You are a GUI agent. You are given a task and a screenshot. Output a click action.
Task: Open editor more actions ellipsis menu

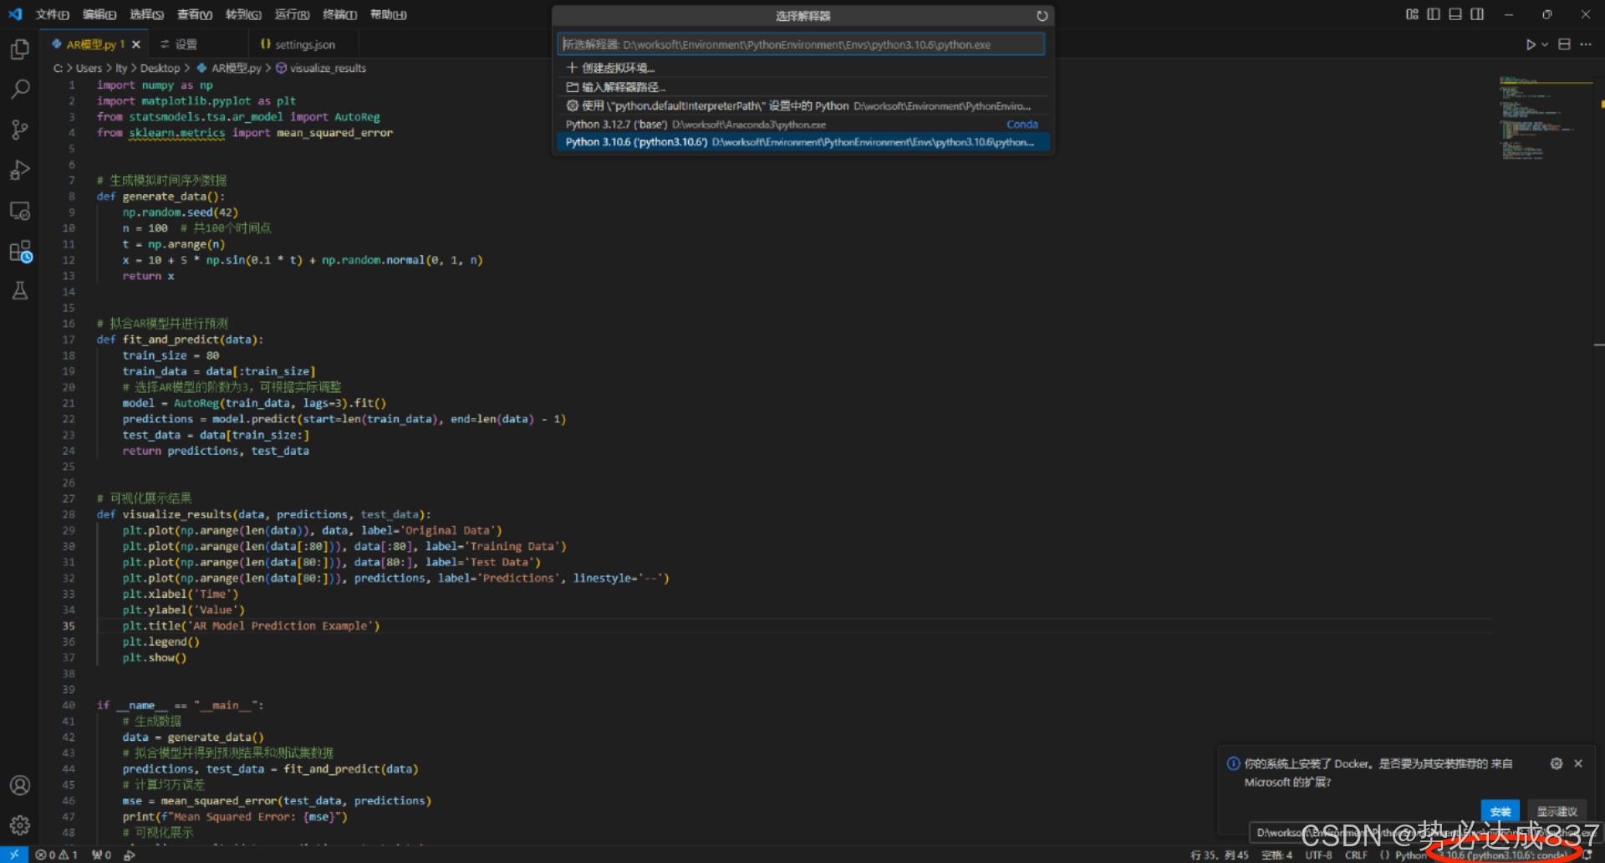click(x=1587, y=43)
